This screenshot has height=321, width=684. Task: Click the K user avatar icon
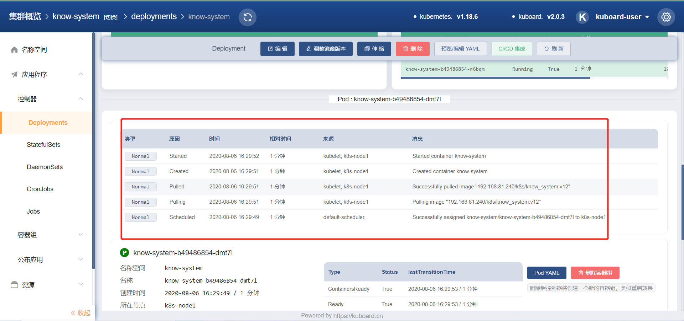coord(582,17)
